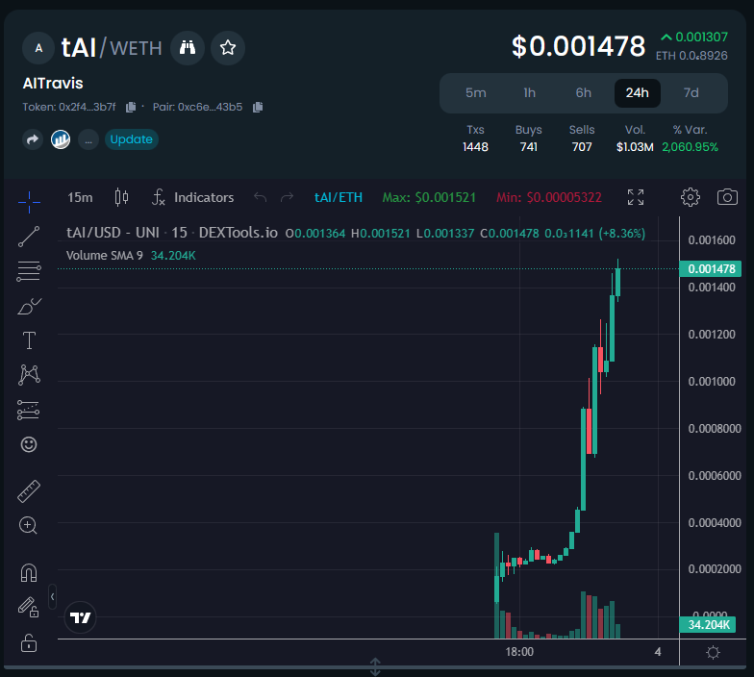754x677 pixels.
Task: Open the CoinMarketCap-style chart logo link
Action: [x=61, y=139]
